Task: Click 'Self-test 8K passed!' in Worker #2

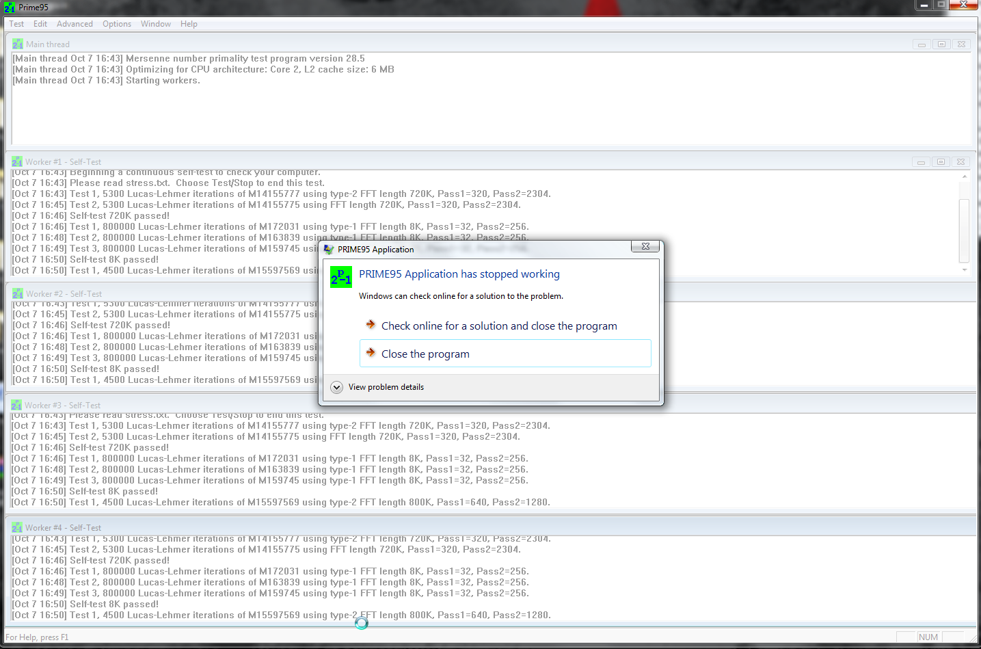Action: 86,369
